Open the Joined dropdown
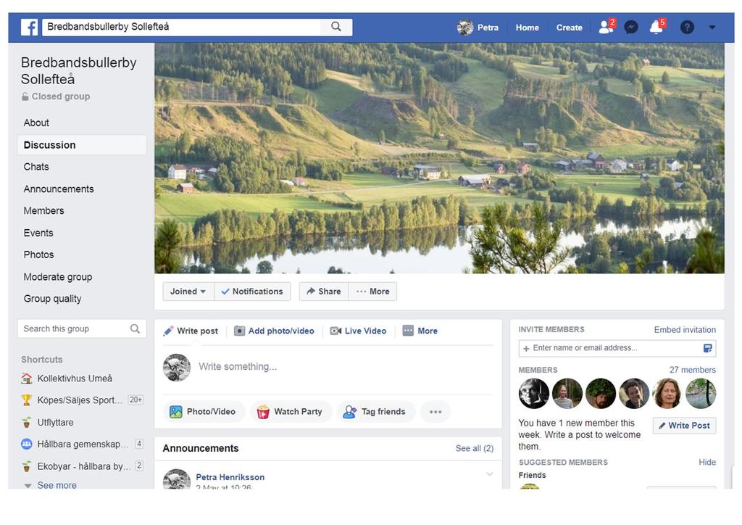Viewport: 742px width, 525px height. (x=188, y=291)
